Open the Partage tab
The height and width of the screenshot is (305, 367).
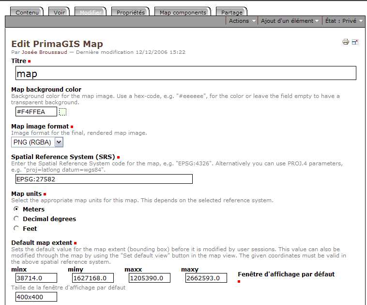point(231,13)
